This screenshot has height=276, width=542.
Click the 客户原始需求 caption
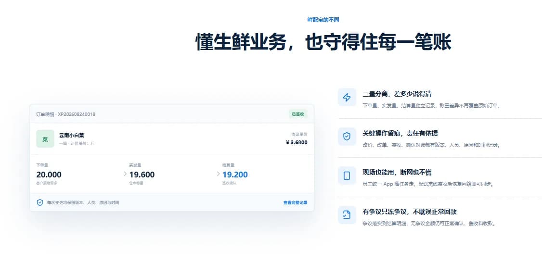pos(47,183)
